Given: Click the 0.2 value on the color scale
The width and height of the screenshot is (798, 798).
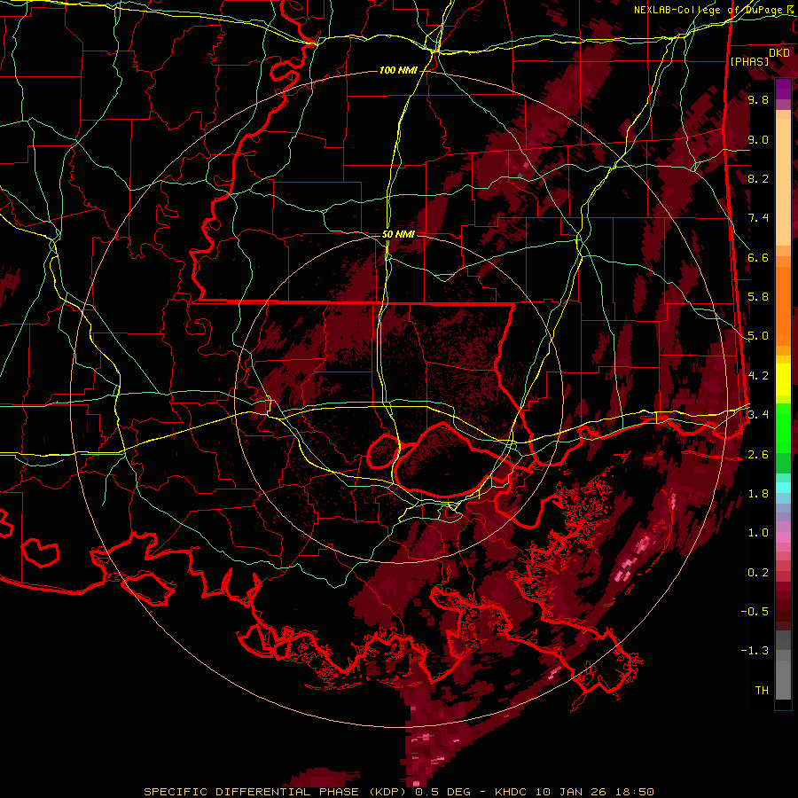Looking at the screenshot, I should pos(758,573).
